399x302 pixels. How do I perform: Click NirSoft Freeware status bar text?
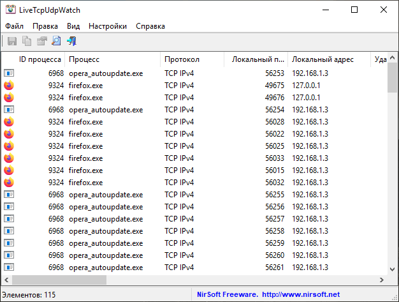(228, 294)
